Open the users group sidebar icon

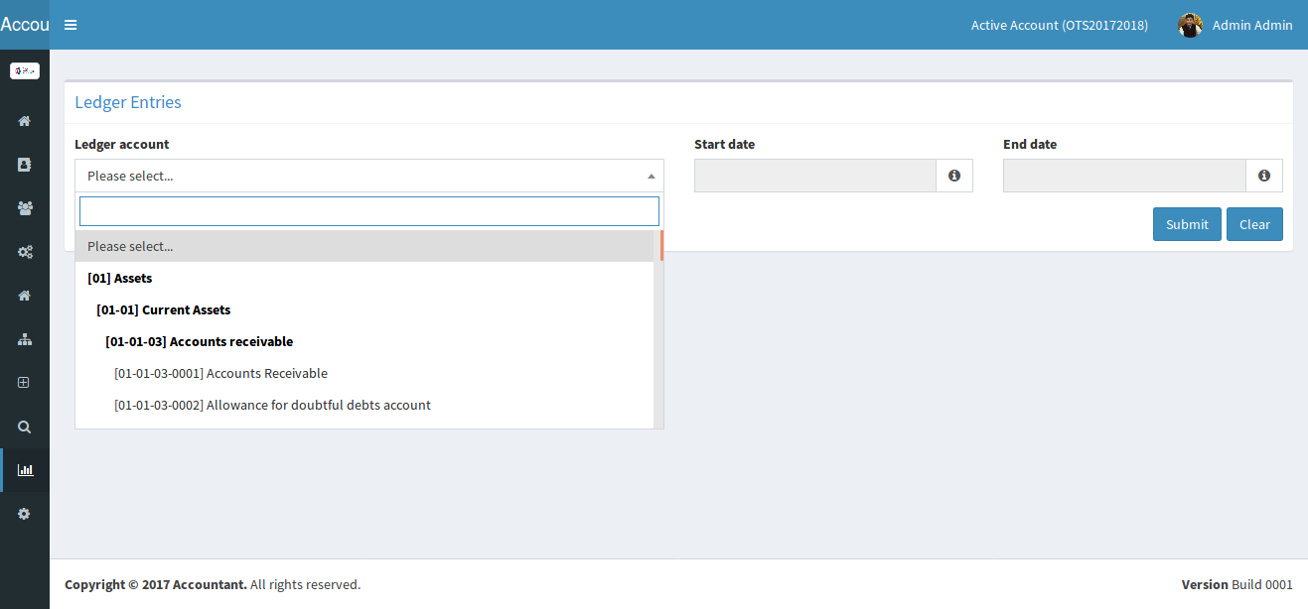[x=25, y=208]
